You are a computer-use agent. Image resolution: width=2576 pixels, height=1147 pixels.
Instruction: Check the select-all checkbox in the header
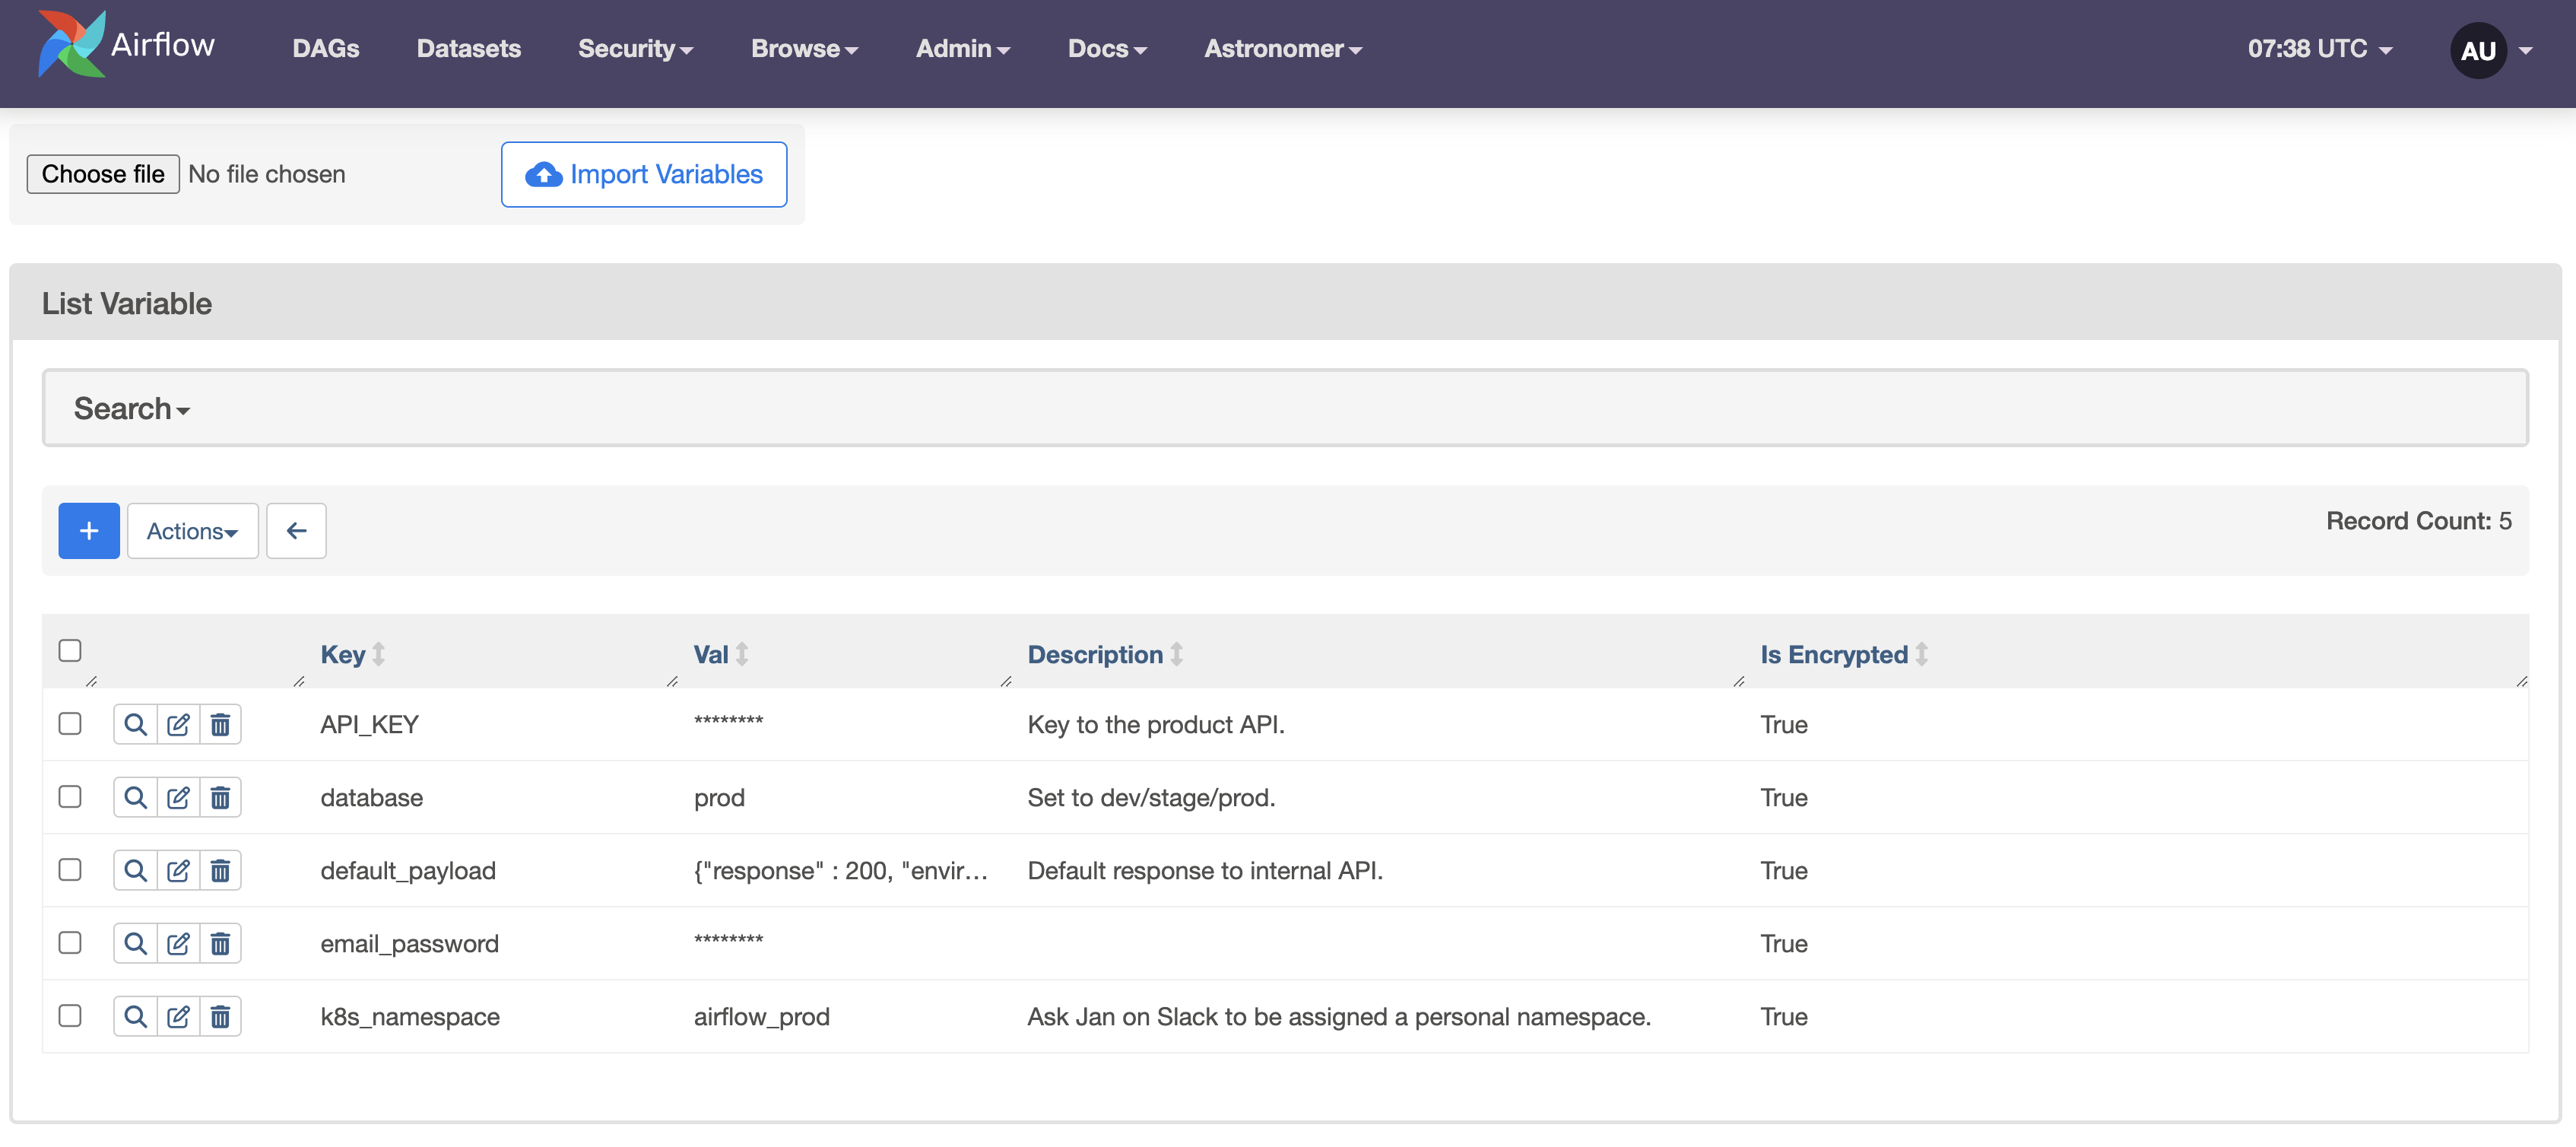click(x=70, y=651)
